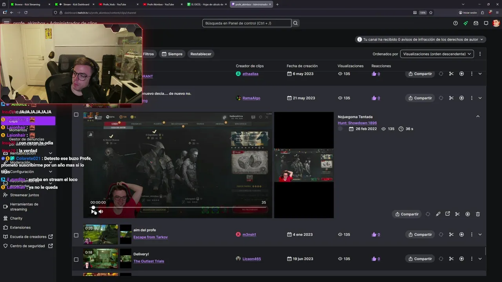Mute the clip preview with the speaker icon
The width and height of the screenshot is (502, 282).
pyautogui.click(x=101, y=211)
